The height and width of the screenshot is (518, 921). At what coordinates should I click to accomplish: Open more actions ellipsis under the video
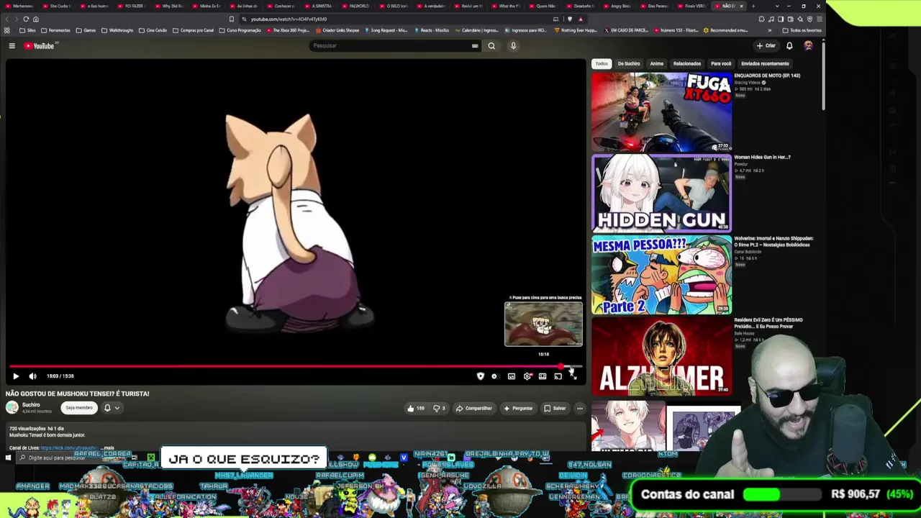(579, 408)
